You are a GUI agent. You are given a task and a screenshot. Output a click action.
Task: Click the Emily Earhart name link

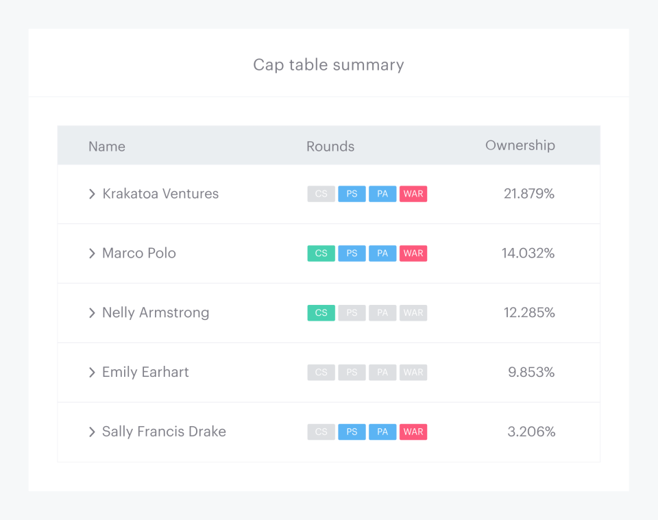click(x=145, y=372)
